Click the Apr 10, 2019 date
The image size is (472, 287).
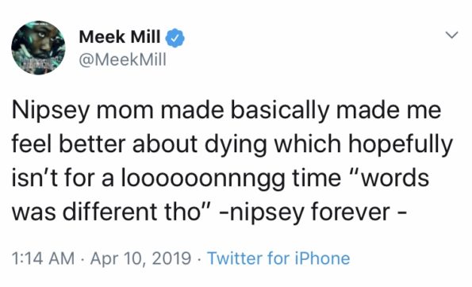tap(141, 258)
